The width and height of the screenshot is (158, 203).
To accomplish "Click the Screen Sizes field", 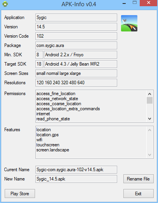I will coord(76,73).
